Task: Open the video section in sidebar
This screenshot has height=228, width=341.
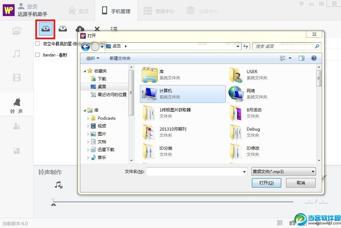Action: 17,77
